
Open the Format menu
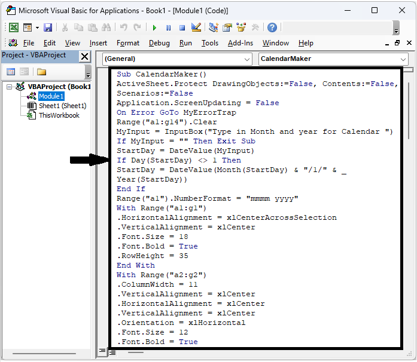(x=128, y=43)
